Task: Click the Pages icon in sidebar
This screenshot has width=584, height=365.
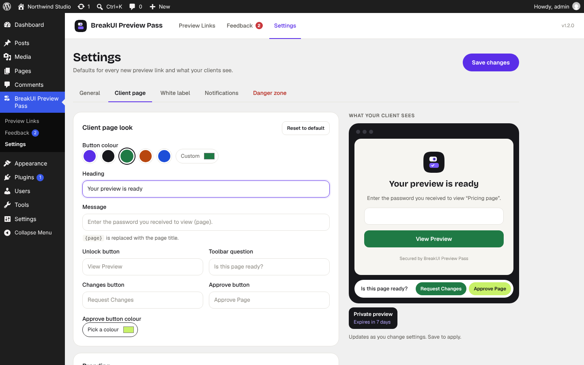Action: point(7,71)
